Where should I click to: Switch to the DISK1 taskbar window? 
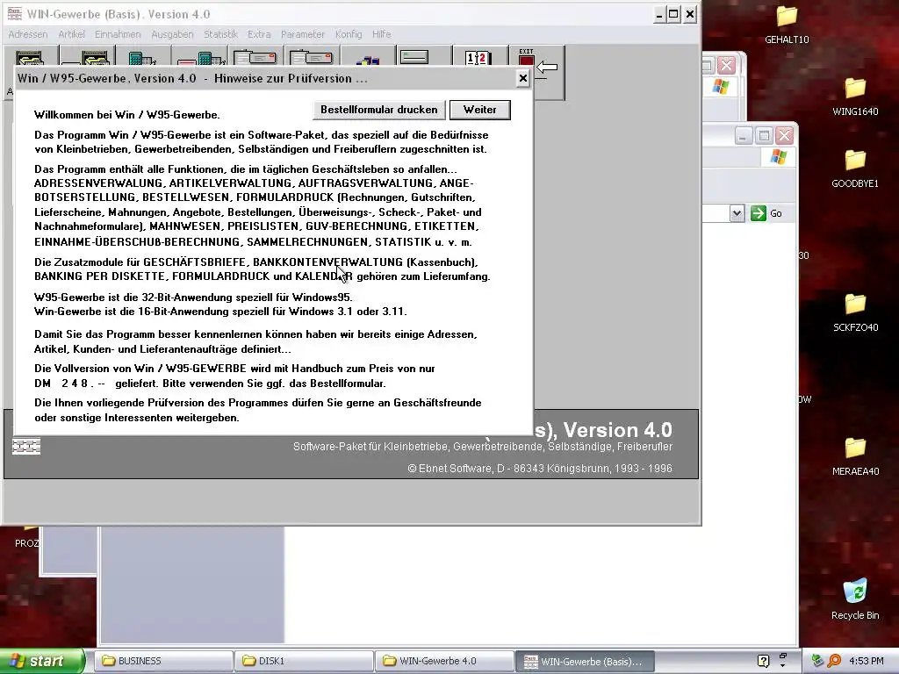point(304,661)
